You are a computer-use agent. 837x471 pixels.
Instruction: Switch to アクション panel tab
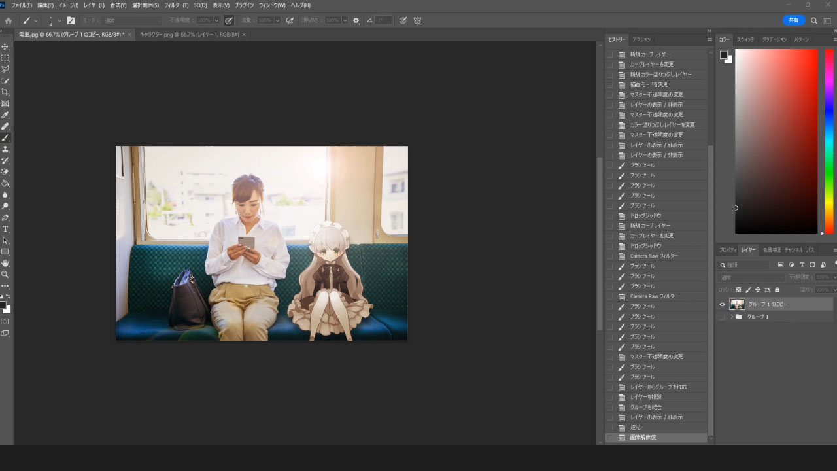pyautogui.click(x=641, y=39)
